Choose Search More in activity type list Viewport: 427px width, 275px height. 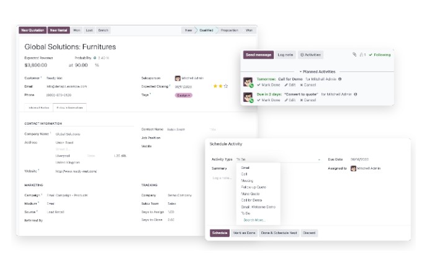pos(254,220)
